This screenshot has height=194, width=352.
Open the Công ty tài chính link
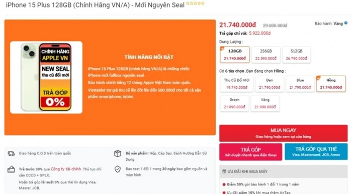coord(65,169)
